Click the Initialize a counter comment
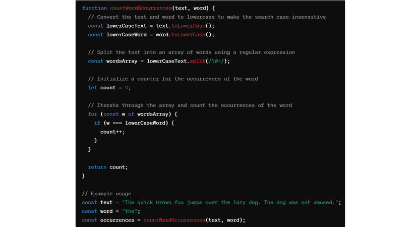Viewport: 416px width, 227px height. coord(173,79)
